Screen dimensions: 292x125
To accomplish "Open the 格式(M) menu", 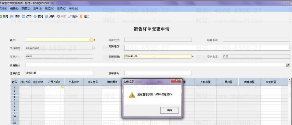I will pos(49,9).
